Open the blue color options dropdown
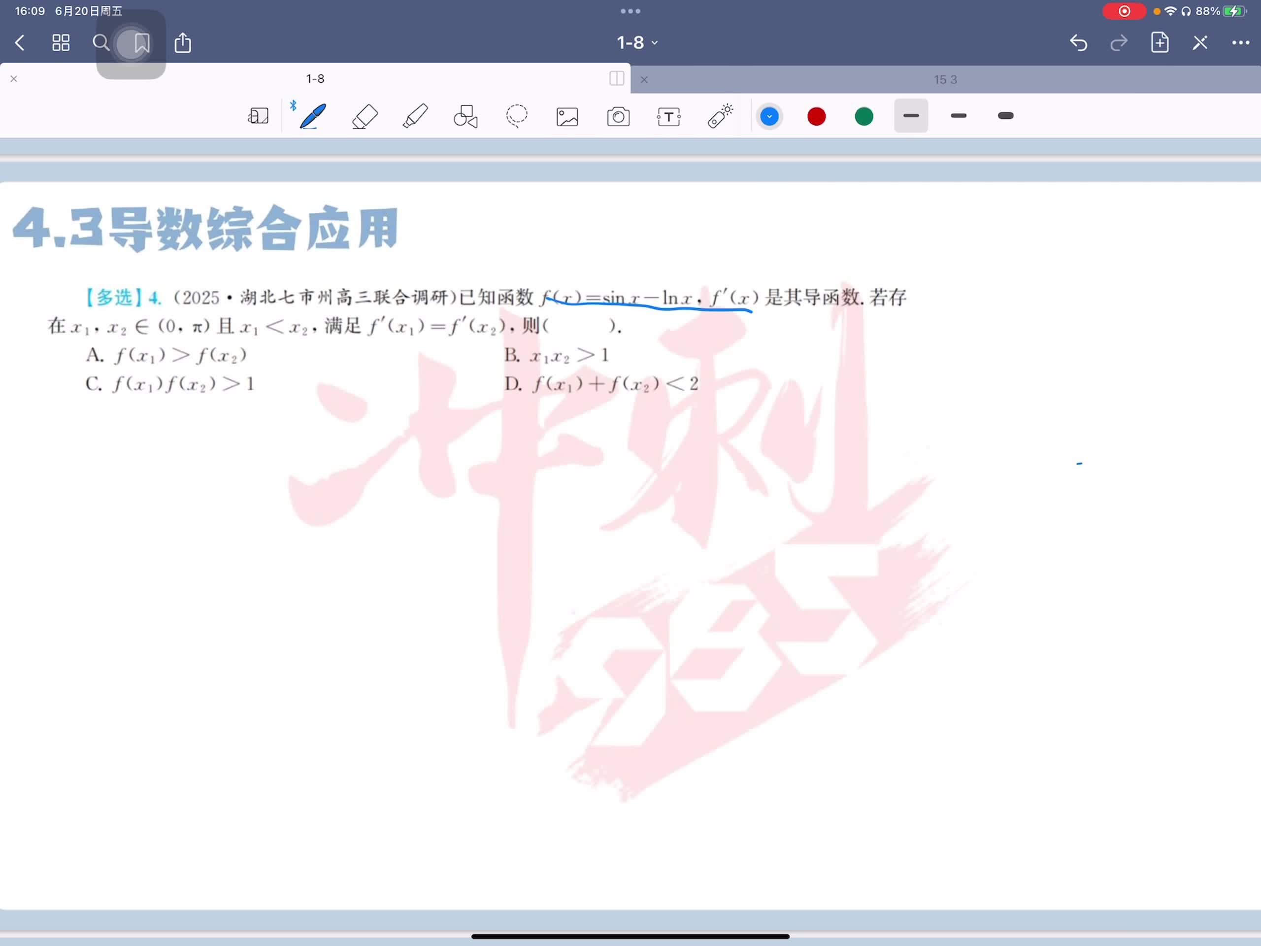Viewport: 1261px width, 946px height. point(769,116)
